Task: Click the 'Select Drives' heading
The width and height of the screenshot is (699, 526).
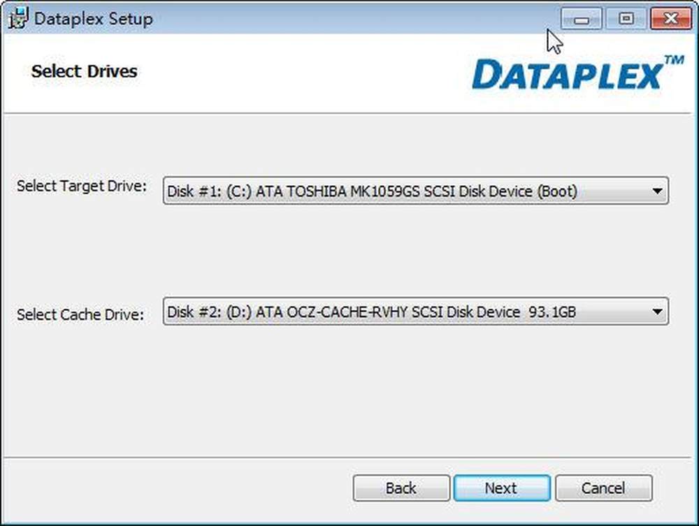Action: [x=85, y=71]
